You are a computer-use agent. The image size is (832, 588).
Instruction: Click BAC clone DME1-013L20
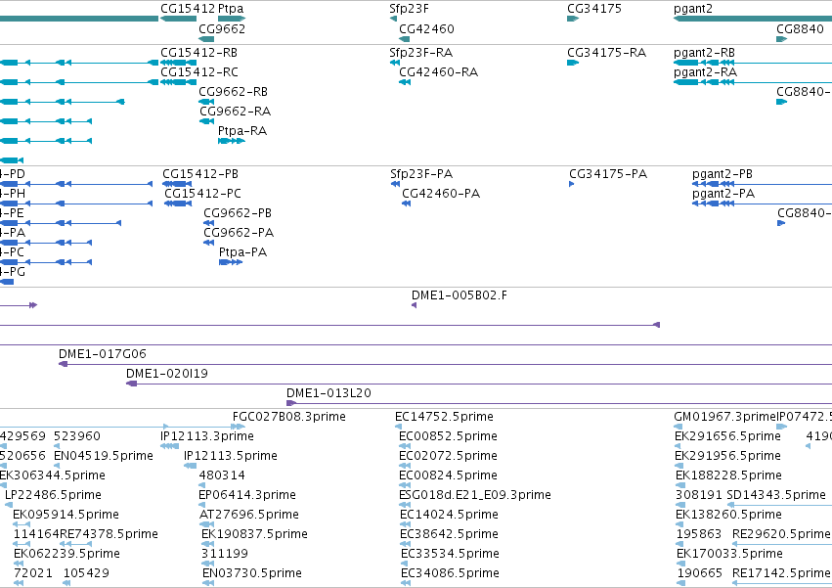(x=328, y=393)
